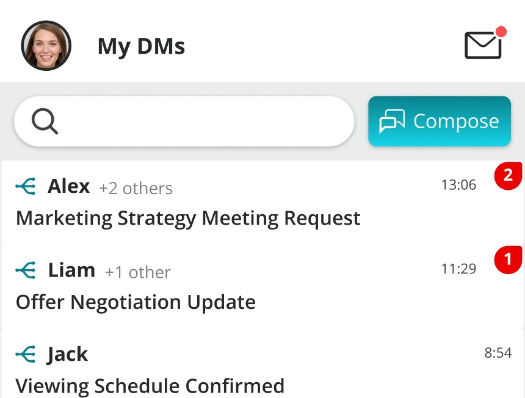The width and height of the screenshot is (525, 398).
Task: Click the group thread icon beside Liam
Action: 26,270
